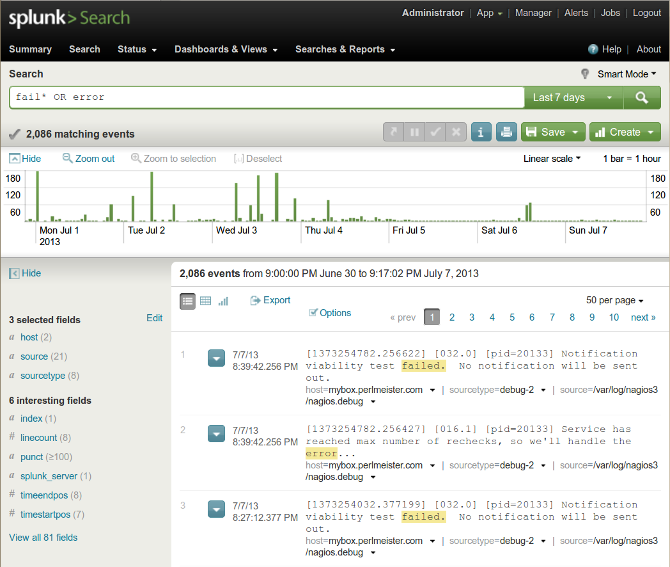Click the source field in sidebar
The image size is (670, 567).
34,356
